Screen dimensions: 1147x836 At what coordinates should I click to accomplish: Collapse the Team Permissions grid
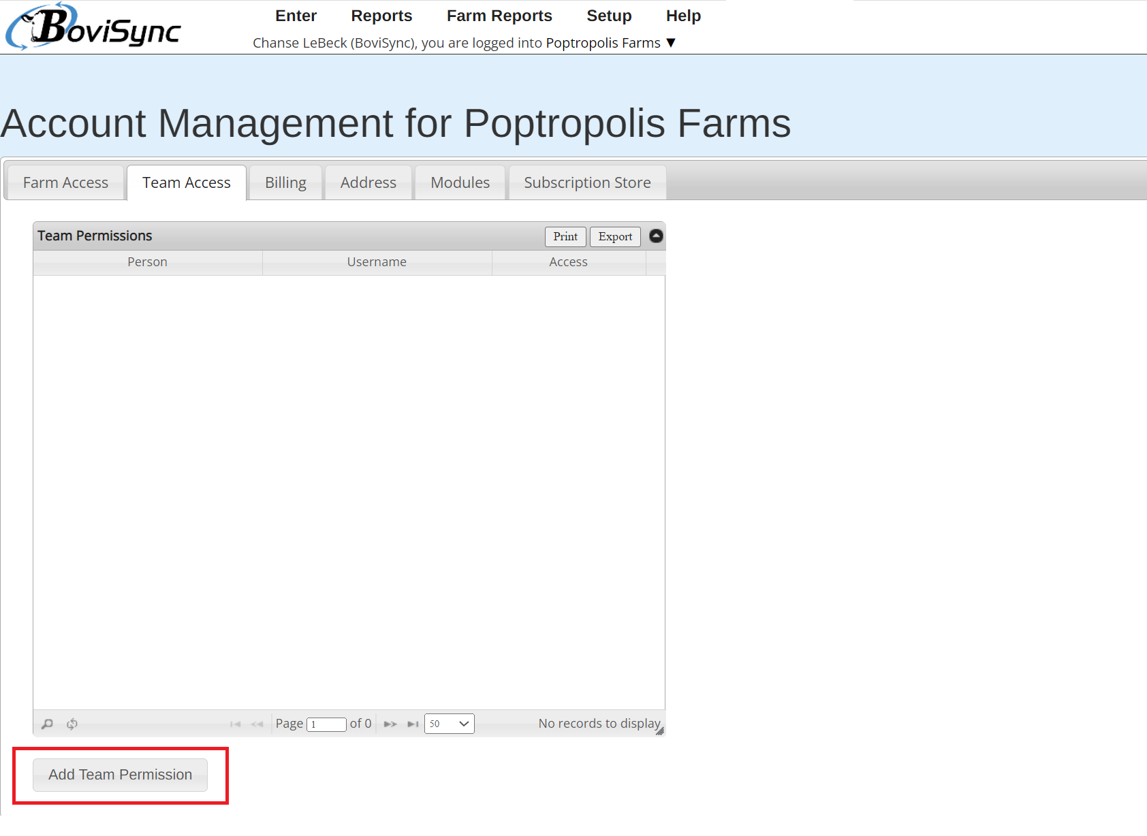coord(656,236)
